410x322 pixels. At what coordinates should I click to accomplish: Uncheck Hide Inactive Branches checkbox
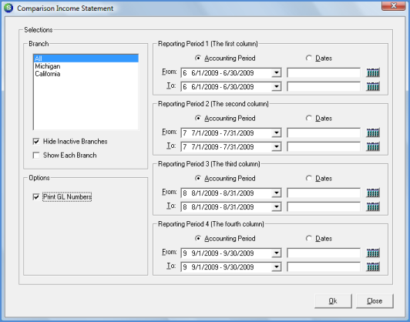36,142
